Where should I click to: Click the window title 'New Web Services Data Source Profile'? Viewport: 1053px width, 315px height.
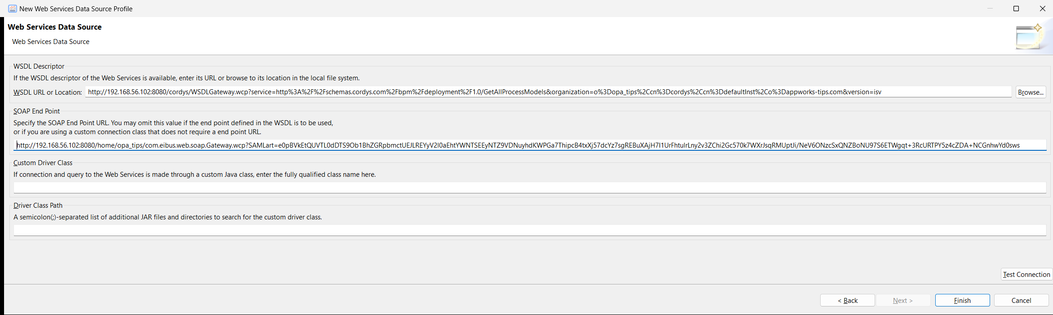[76, 9]
